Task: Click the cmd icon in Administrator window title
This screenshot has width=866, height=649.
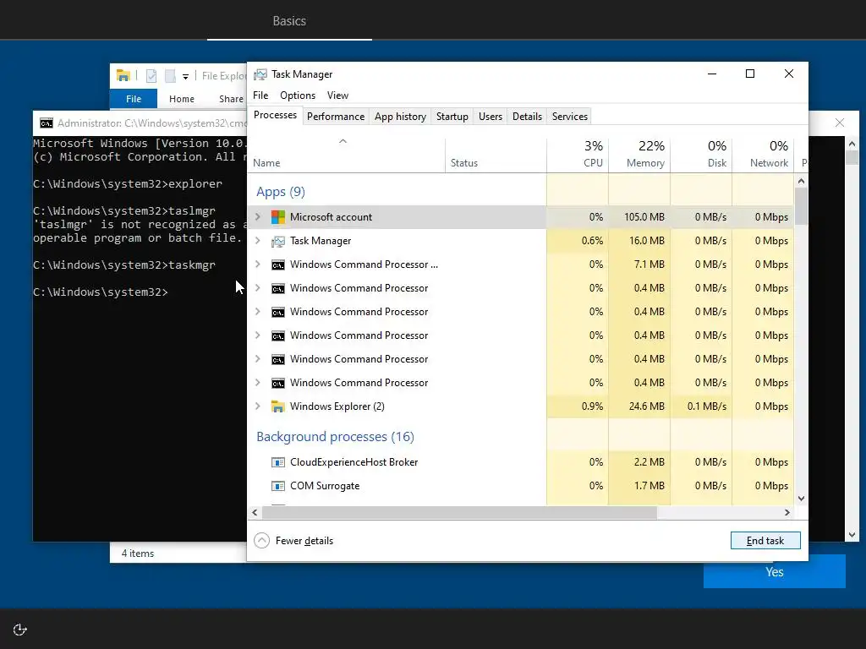Action: 47,123
